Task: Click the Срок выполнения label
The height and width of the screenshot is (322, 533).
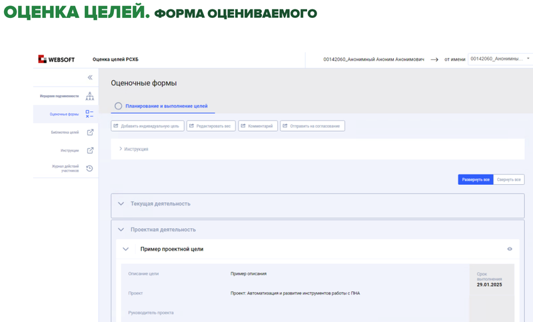Action: click(489, 277)
